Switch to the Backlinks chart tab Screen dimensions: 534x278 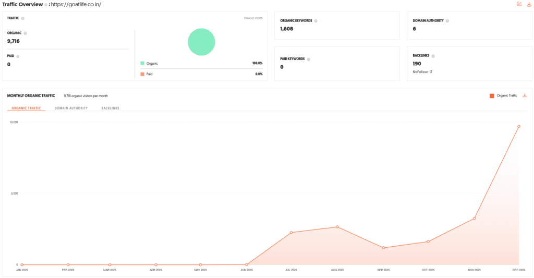(111, 108)
